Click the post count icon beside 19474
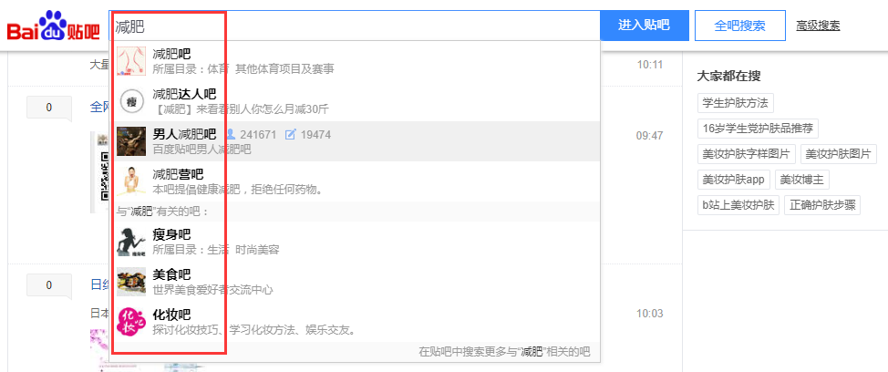Screen dimensions: 888x372 pyautogui.click(x=291, y=135)
